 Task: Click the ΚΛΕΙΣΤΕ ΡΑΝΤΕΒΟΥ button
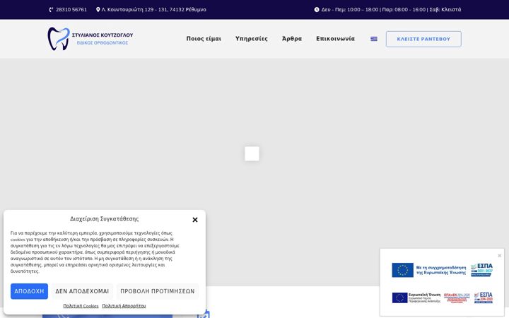tap(423, 39)
